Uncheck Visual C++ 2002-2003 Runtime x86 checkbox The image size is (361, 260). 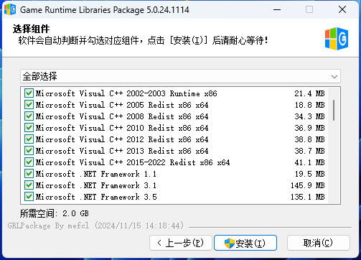tap(29, 93)
